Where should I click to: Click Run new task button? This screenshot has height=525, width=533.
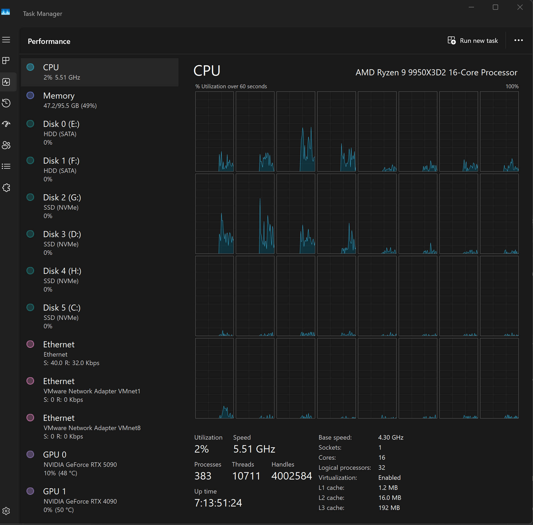pos(473,40)
